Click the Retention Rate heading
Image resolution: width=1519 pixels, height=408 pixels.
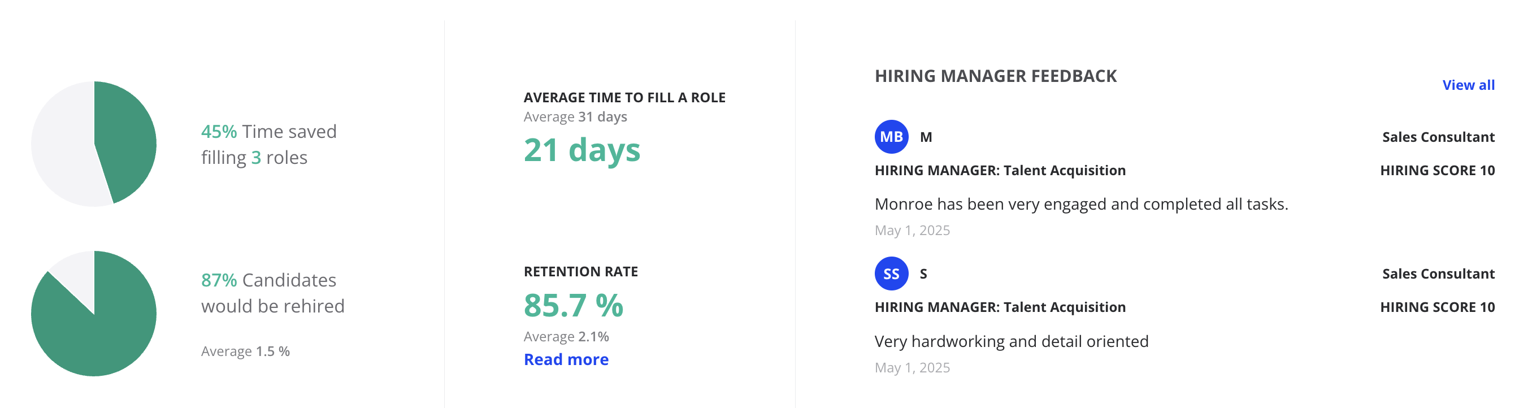581,271
